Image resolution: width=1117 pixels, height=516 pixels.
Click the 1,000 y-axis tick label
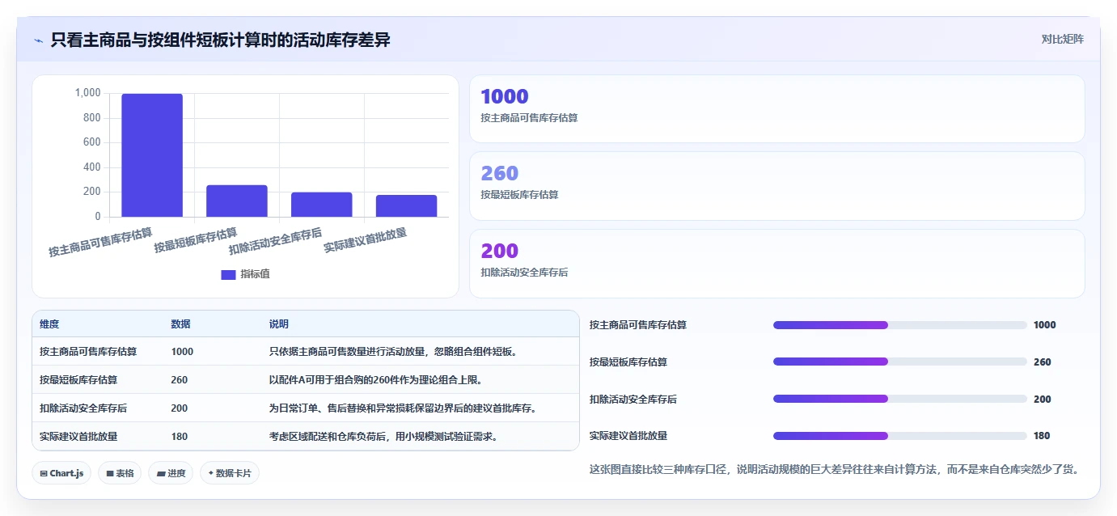coord(88,93)
